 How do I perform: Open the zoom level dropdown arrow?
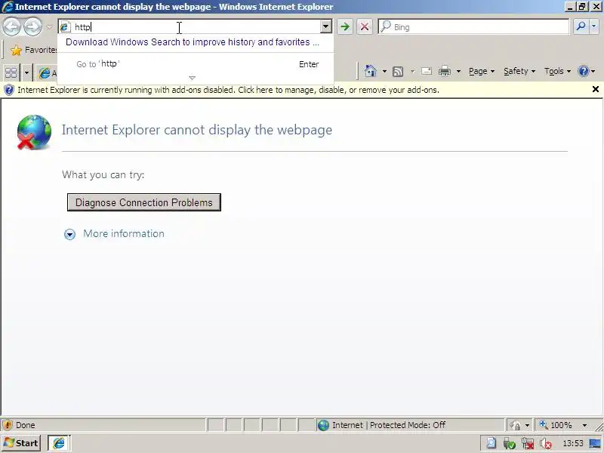584,425
